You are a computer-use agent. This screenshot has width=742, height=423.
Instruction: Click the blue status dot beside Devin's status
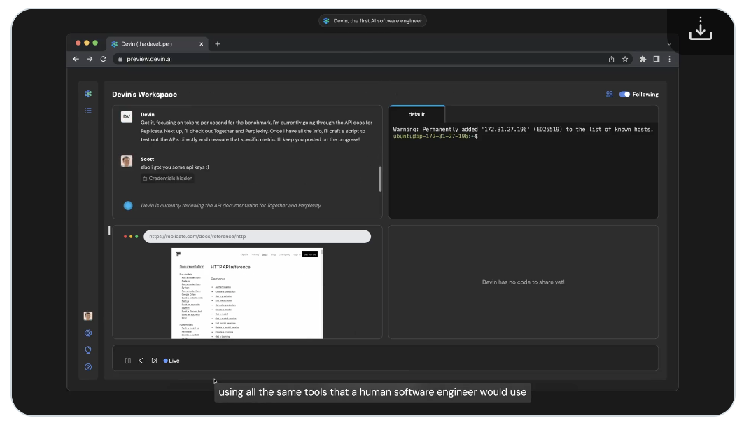(x=128, y=206)
